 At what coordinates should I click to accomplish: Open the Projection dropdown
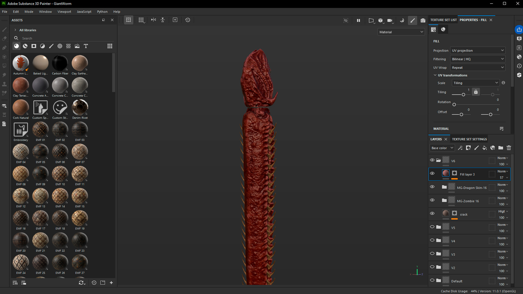[x=478, y=50]
